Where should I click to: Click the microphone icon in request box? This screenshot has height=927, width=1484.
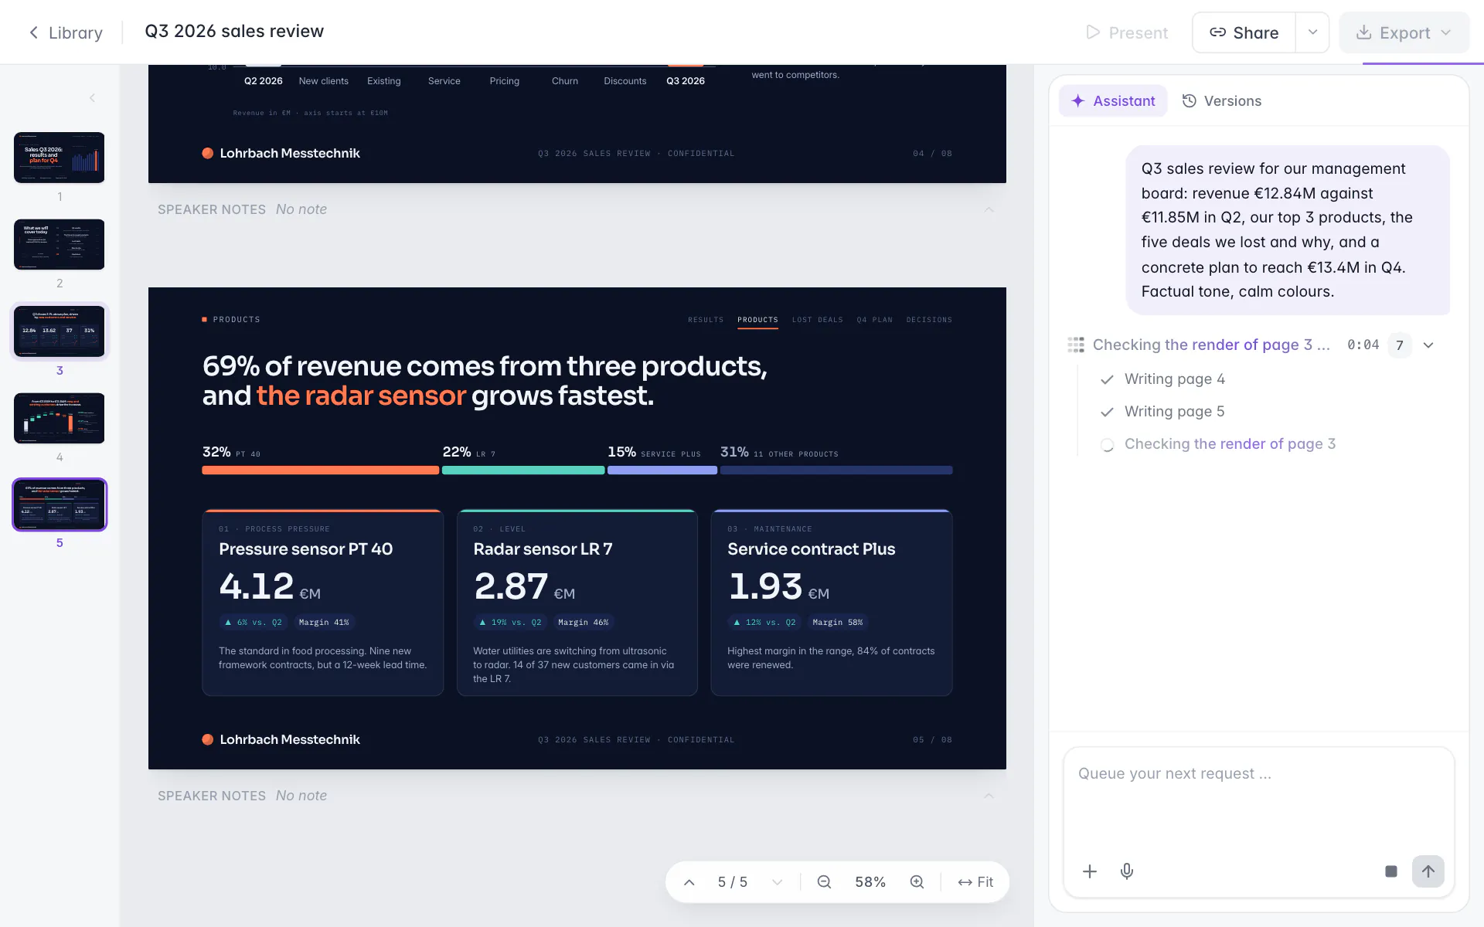click(1127, 871)
